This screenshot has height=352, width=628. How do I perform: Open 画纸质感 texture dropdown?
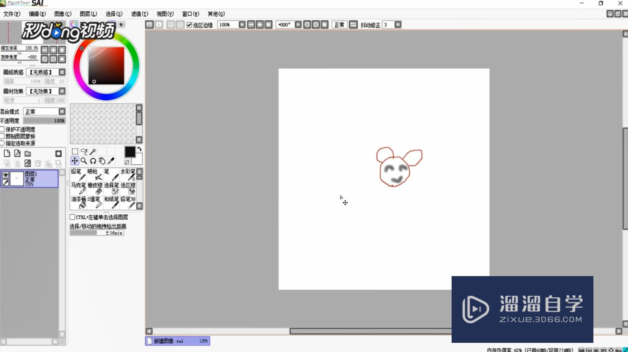[62, 72]
